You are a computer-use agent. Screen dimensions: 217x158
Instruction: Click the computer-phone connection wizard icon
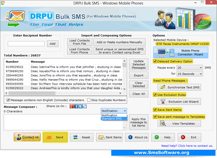pos(166,53)
